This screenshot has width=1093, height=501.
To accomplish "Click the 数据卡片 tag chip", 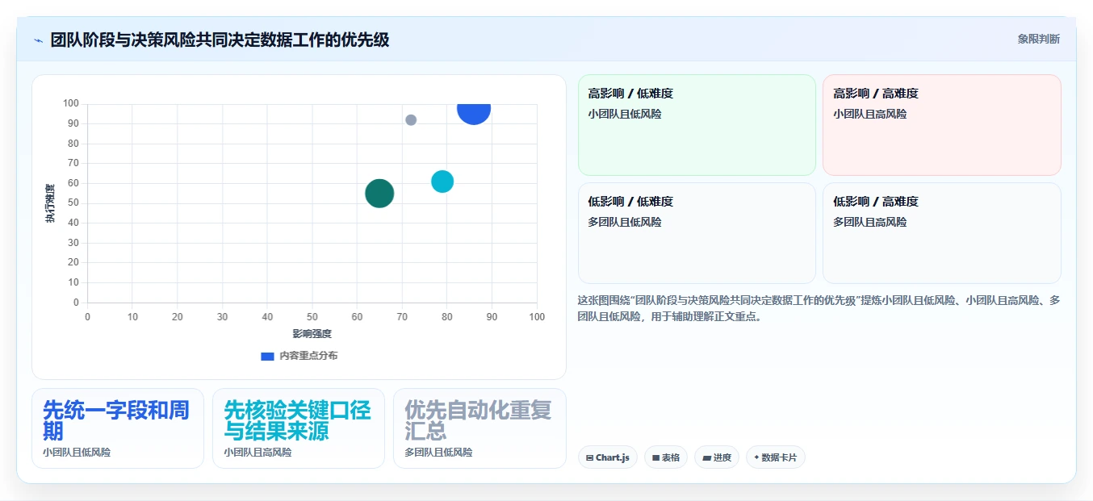I will (x=775, y=457).
